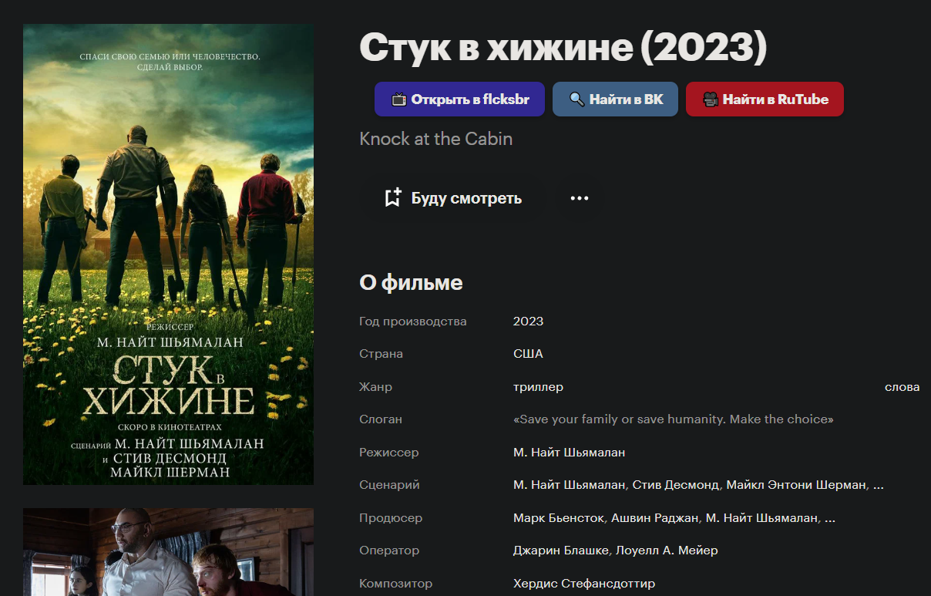The image size is (931, 596).
Task: Click the bookmark-plus icon in 'Буду смотреть'
Action: (392, 198)
